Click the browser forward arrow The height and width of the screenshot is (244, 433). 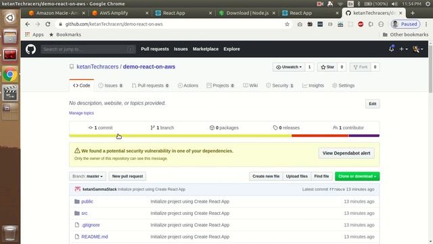[x=38, y=24]
